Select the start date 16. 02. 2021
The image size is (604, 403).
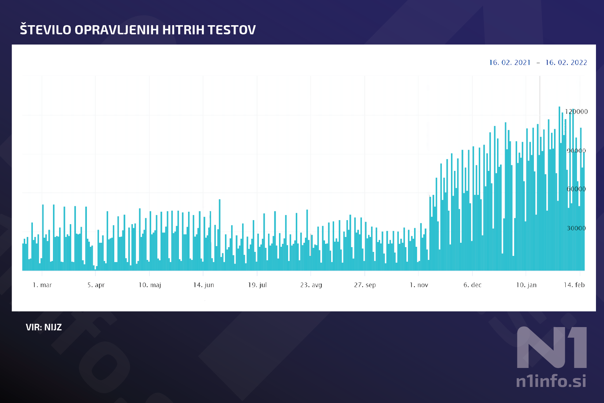(x=510, y=62)
